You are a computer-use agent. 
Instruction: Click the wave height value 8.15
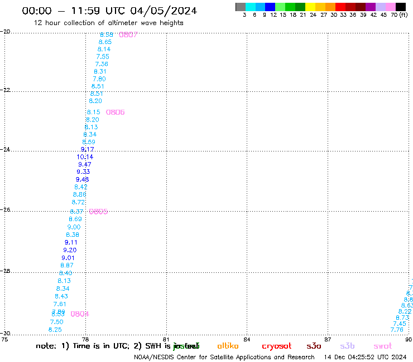click(x=94, y=112)
